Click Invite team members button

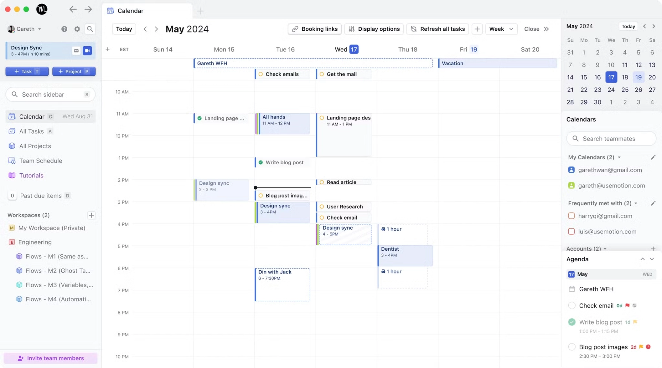[51, 358]
